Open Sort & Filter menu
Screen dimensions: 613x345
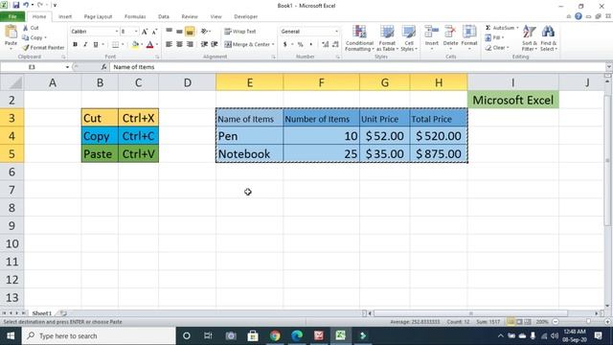[x=530, y=38]
